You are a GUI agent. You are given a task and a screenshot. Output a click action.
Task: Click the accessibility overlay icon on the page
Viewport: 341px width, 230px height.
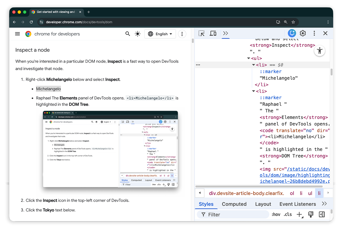click(320, 51)
